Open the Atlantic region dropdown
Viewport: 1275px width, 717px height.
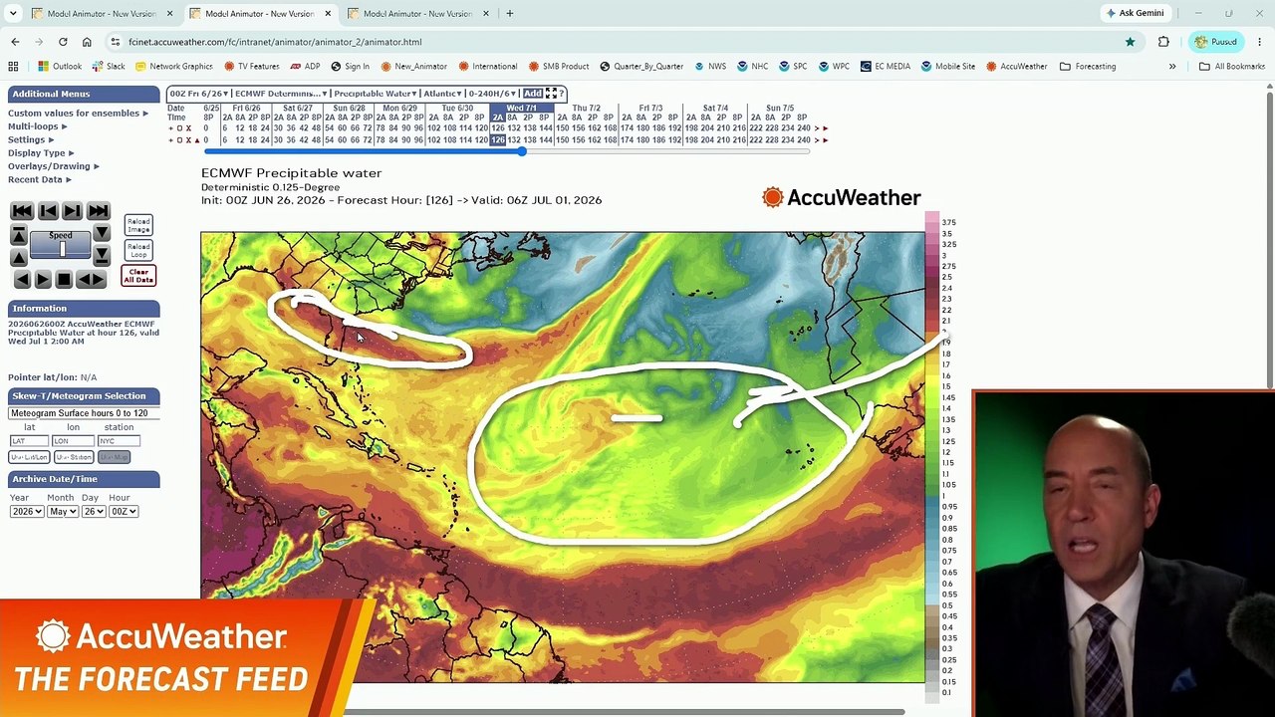point(442,94)
